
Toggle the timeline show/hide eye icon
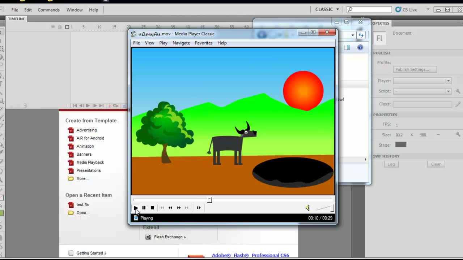pos(53,27)
